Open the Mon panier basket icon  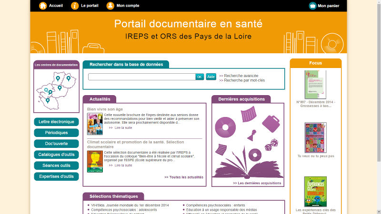[312, 6]
